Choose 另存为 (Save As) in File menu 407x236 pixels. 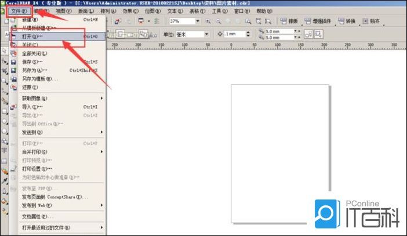point(57,70)
